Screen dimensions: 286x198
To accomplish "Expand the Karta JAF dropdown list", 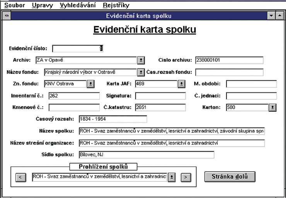I will pos(182,84).
